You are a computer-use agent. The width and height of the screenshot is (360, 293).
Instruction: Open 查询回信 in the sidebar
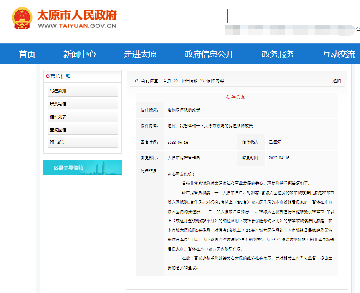point(83,130)
